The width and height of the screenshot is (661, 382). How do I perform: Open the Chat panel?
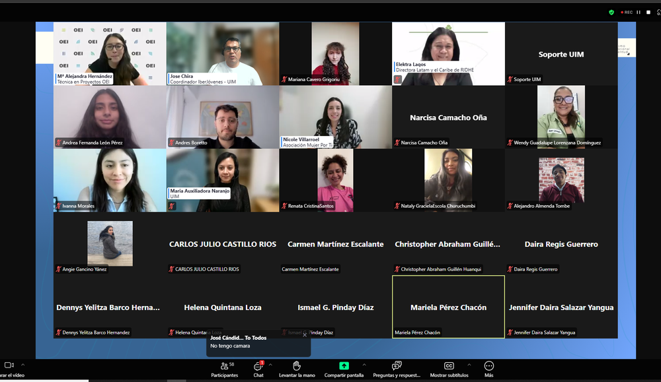(x=258, y=368)
